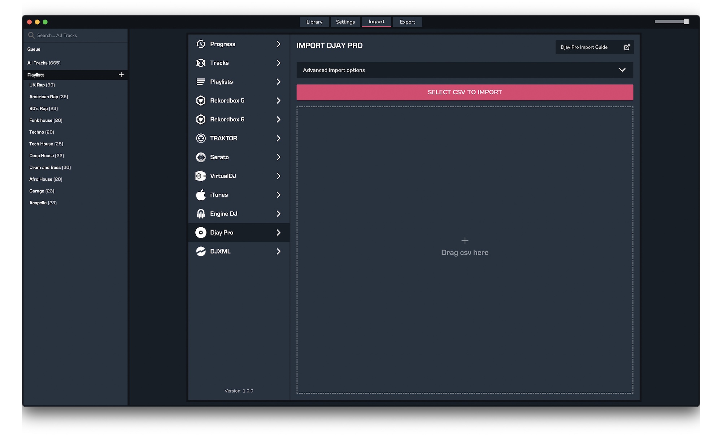The width and height of the screenshot is (722, 436).
Task: Click the TRAKTOR logo icon
Action: 201,138
